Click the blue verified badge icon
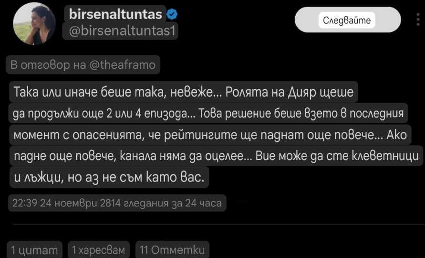Image resolution: width=425 pixels, height=258 pixels. click(172, 15)
